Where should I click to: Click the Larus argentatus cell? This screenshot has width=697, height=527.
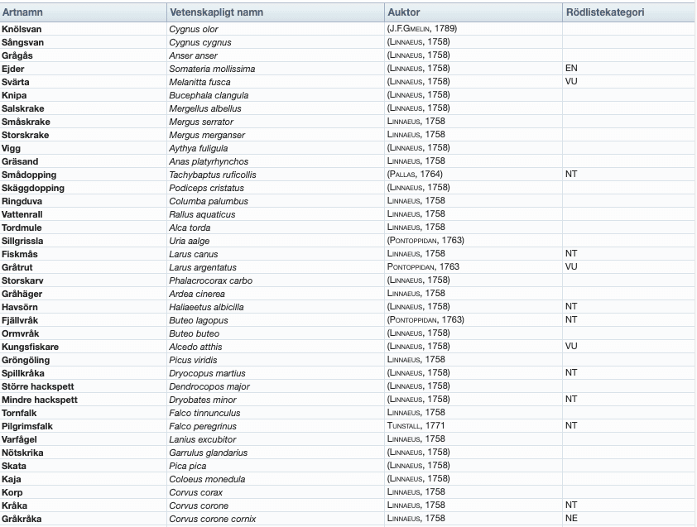pos(203,267)
